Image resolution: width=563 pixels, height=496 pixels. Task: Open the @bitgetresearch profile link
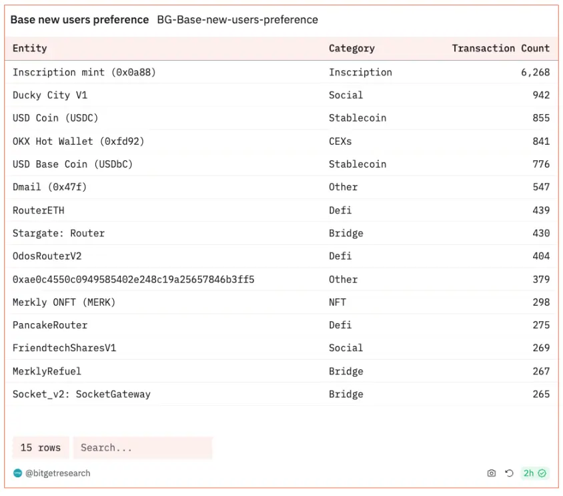[x=58, y=473]
